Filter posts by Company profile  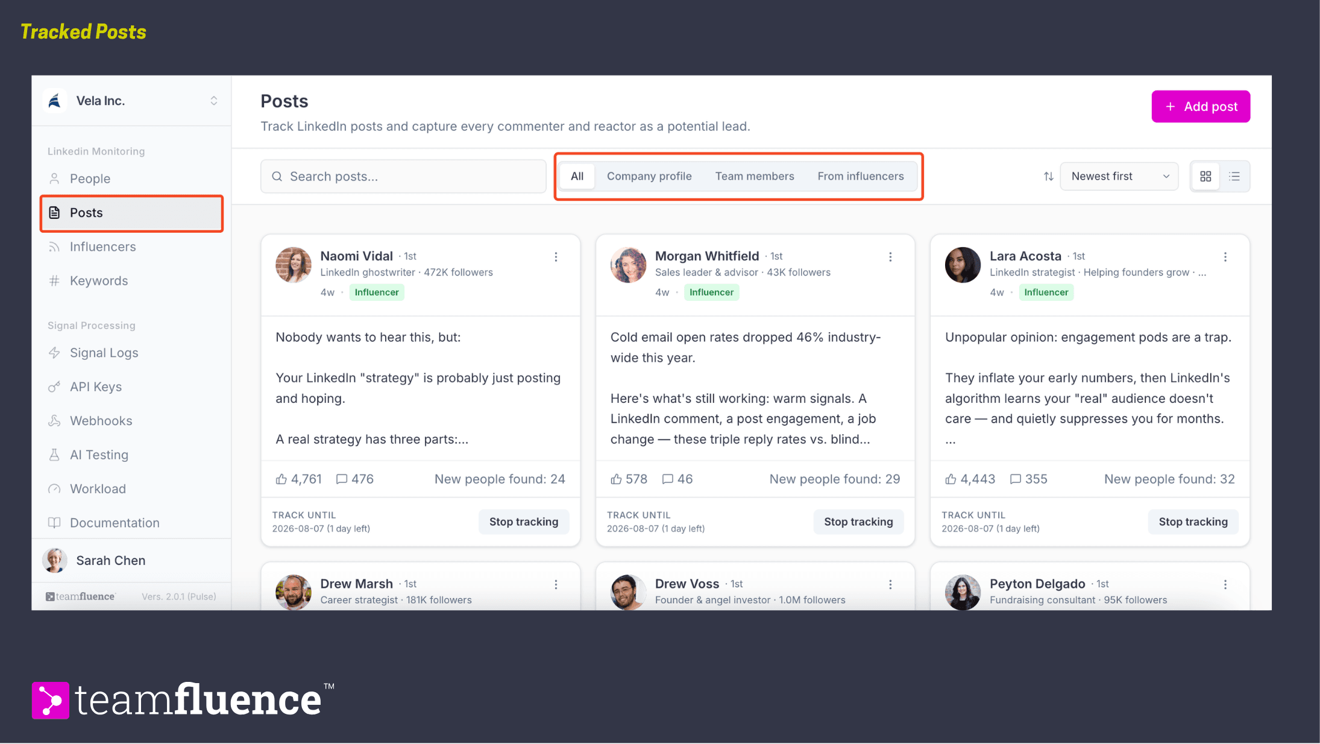click(649, 176)
